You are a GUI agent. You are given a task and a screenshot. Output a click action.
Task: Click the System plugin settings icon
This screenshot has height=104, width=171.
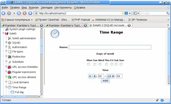click(x=7, y=29)
